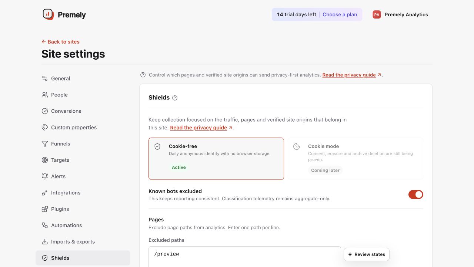Toggle the Known bots excluded switch
The height and width of the screenshot is (267, 474).
coord(416,195)
